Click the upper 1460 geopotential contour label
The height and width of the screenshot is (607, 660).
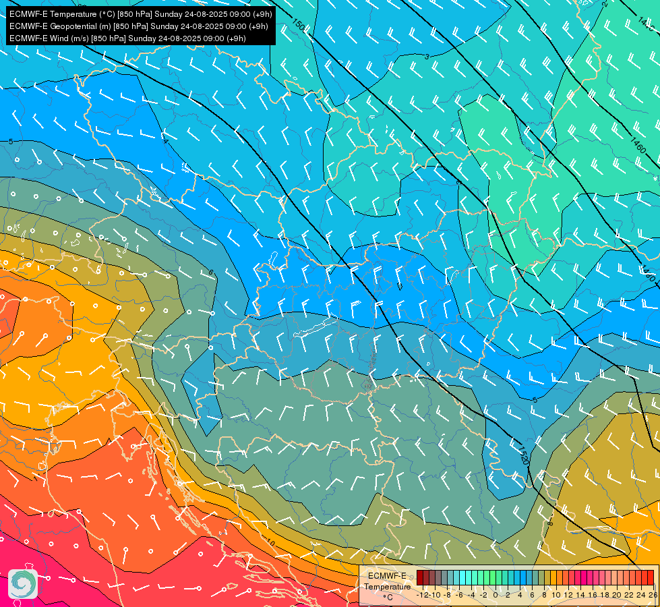tap(638, 145)
